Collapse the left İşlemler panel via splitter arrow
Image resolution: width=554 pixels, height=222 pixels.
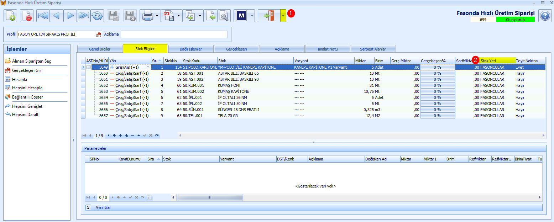pos(73,140)
